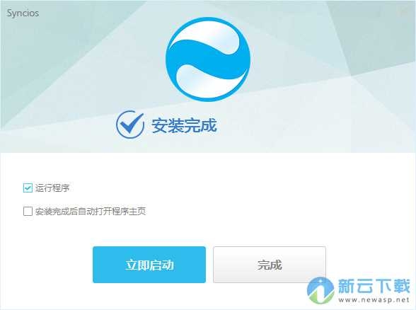
Task: Click the tick mark beside 安装完成
Action: (x=132, y=123)
